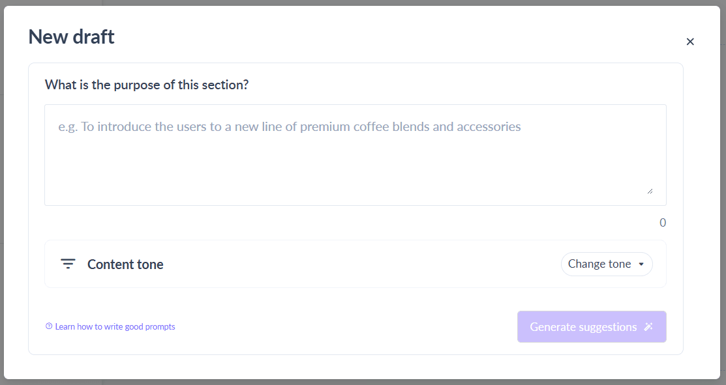Click the dimmed backdrop above the dialog
726x385 pixels.
point(363,3)
